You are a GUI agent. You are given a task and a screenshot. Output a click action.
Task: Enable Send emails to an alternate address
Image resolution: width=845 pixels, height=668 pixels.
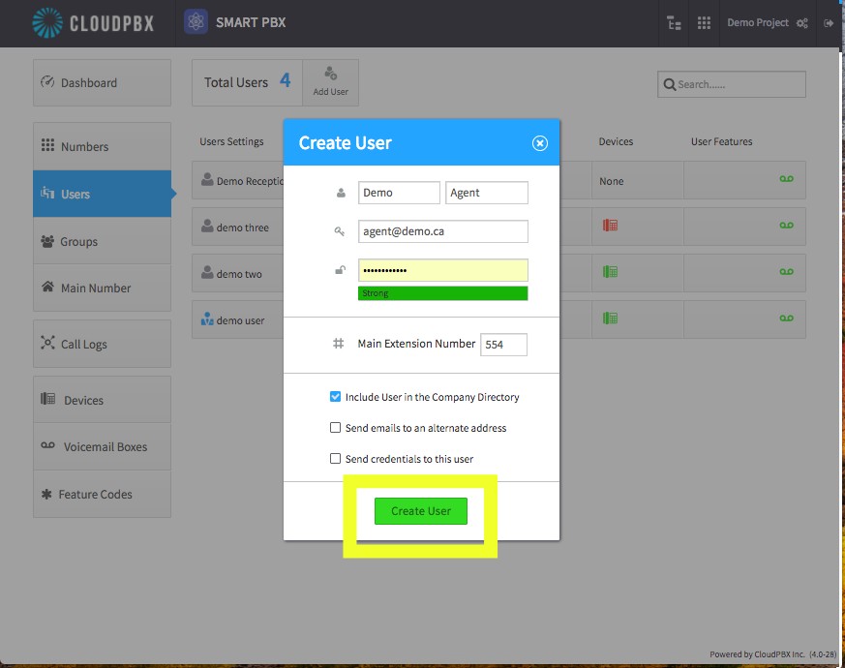[335, 428]
